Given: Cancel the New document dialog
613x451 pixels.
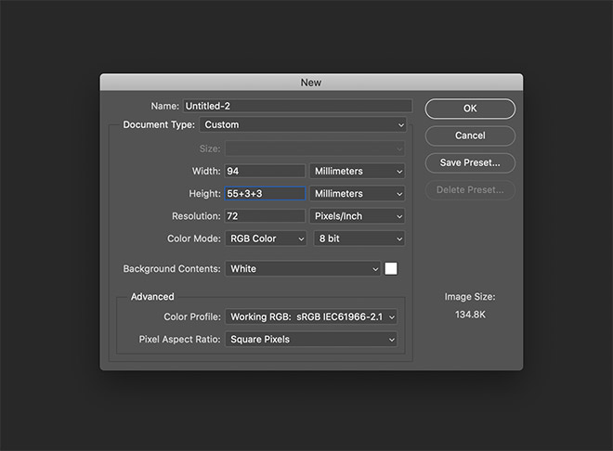Looking at the screenshot, I should [x=470, y=135].
